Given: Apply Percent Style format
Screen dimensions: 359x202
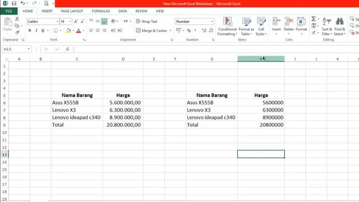Looking at the screenshot, I should tap(189, 30).
